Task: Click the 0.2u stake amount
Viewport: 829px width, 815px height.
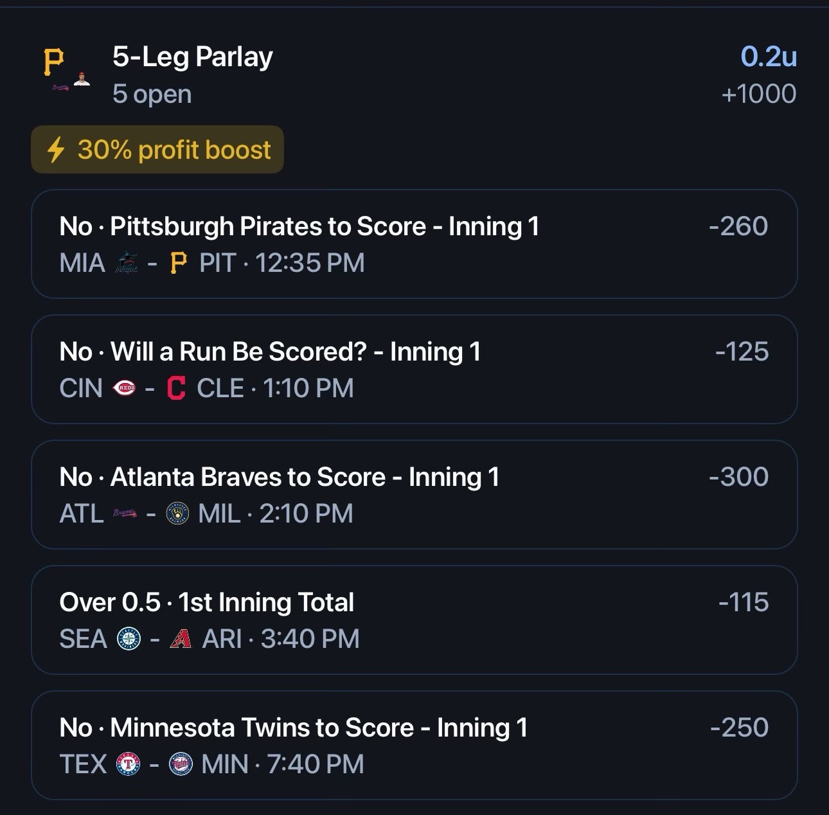Action: pyautogui.click(x=769, y=57)
